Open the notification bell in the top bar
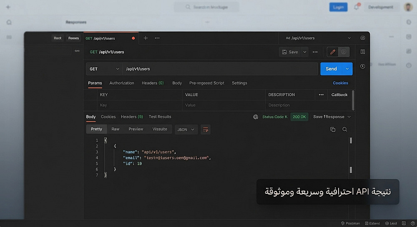Image resolution: width=417 pixels, height=227 pixels. pos(357,7)
